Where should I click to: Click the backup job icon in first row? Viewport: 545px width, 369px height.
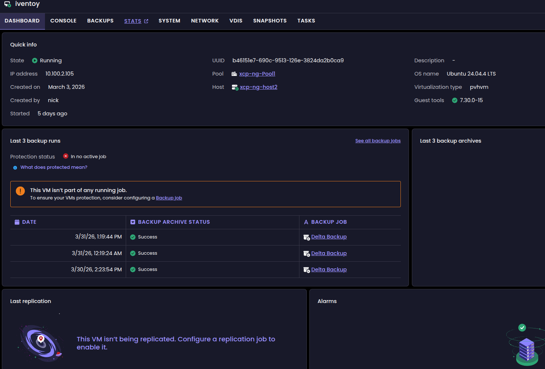pyautogui.click(x=306, y=237)
